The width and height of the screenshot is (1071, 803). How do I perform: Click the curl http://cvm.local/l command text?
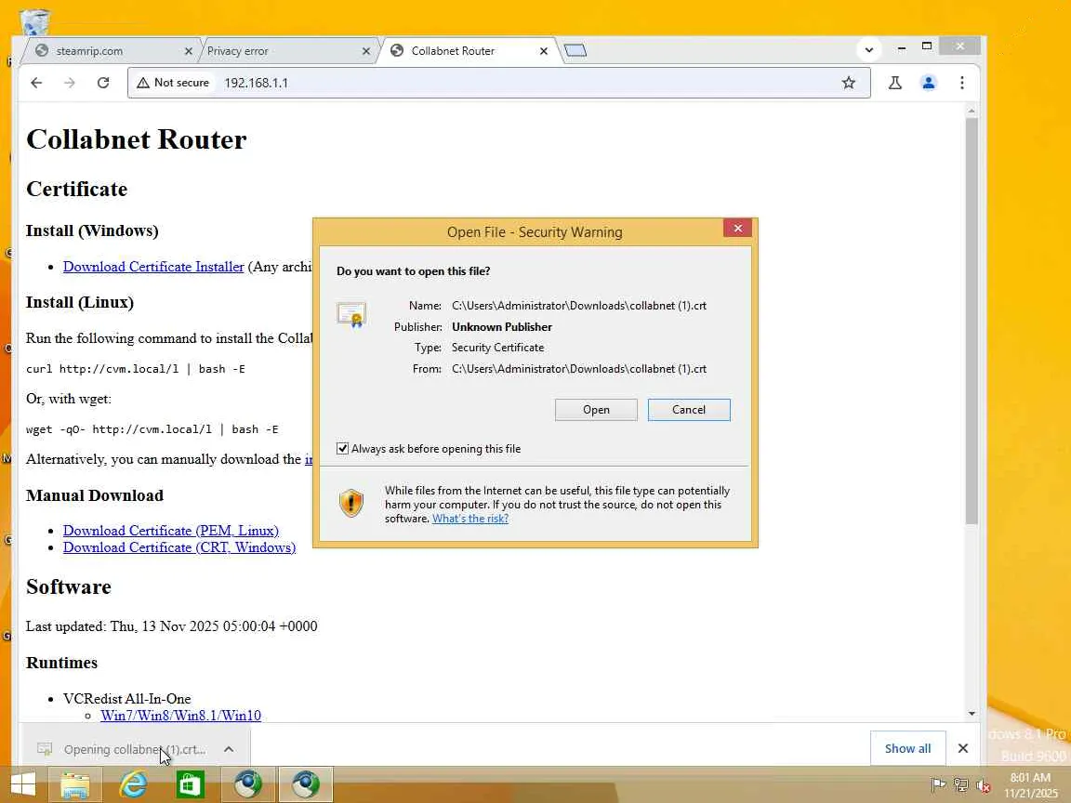135,369
